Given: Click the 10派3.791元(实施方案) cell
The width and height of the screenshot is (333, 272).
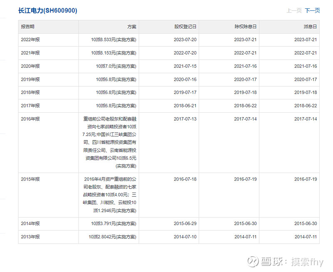Looking at the screenshot, I should [x=114, y=224].
